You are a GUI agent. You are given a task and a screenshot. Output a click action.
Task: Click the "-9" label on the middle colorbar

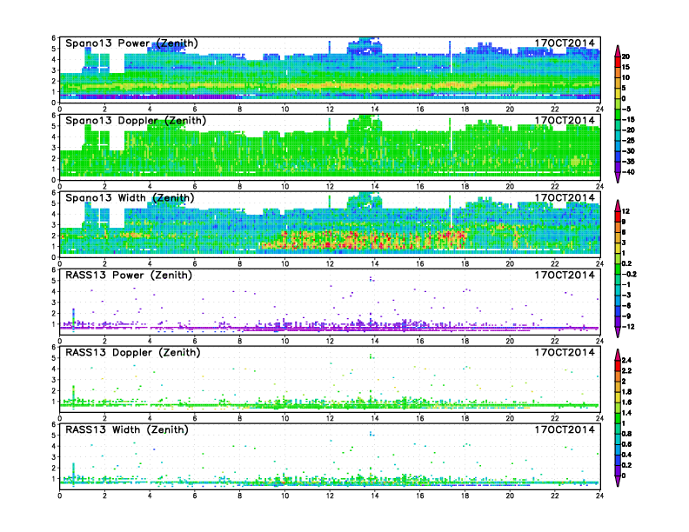tap(626, 316)
